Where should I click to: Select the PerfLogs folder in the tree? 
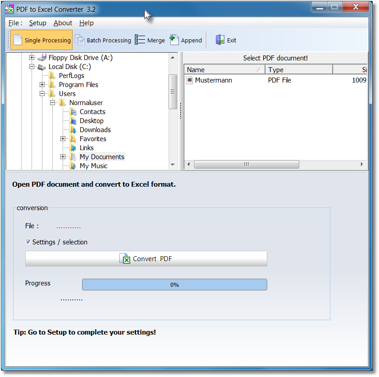click(x=72, y=76)
